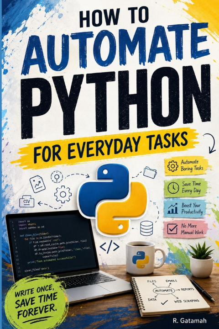This screenshot has height=329, width=219.
Task: Click the "Save Time Every Day" note text
Action: click(191, 187)
